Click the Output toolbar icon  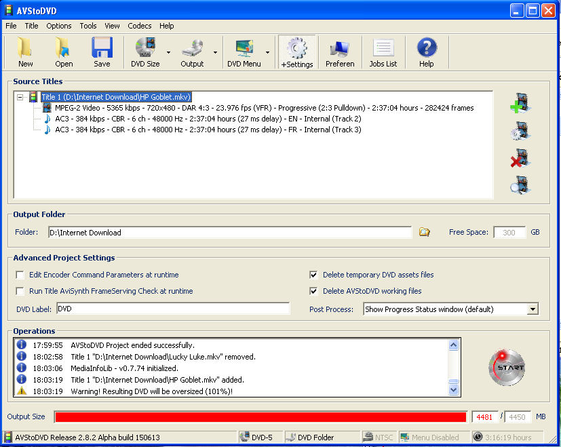192,52
